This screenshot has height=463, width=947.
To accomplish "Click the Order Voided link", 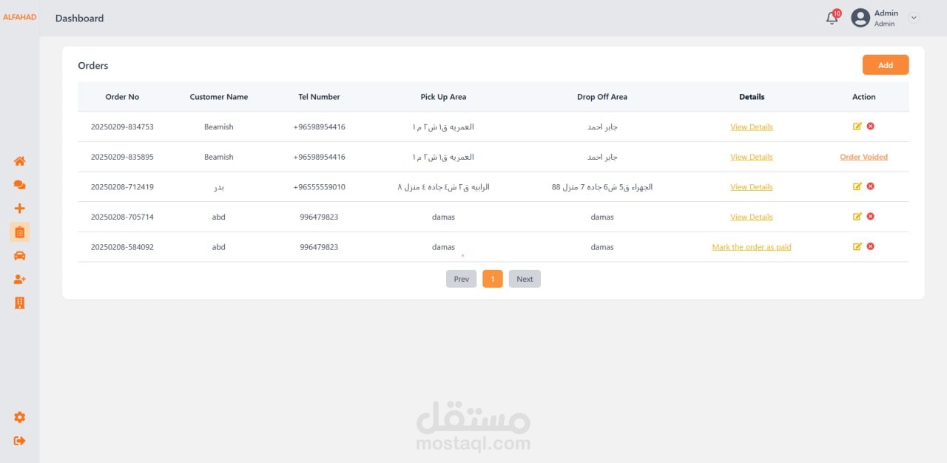I will 863,157.
